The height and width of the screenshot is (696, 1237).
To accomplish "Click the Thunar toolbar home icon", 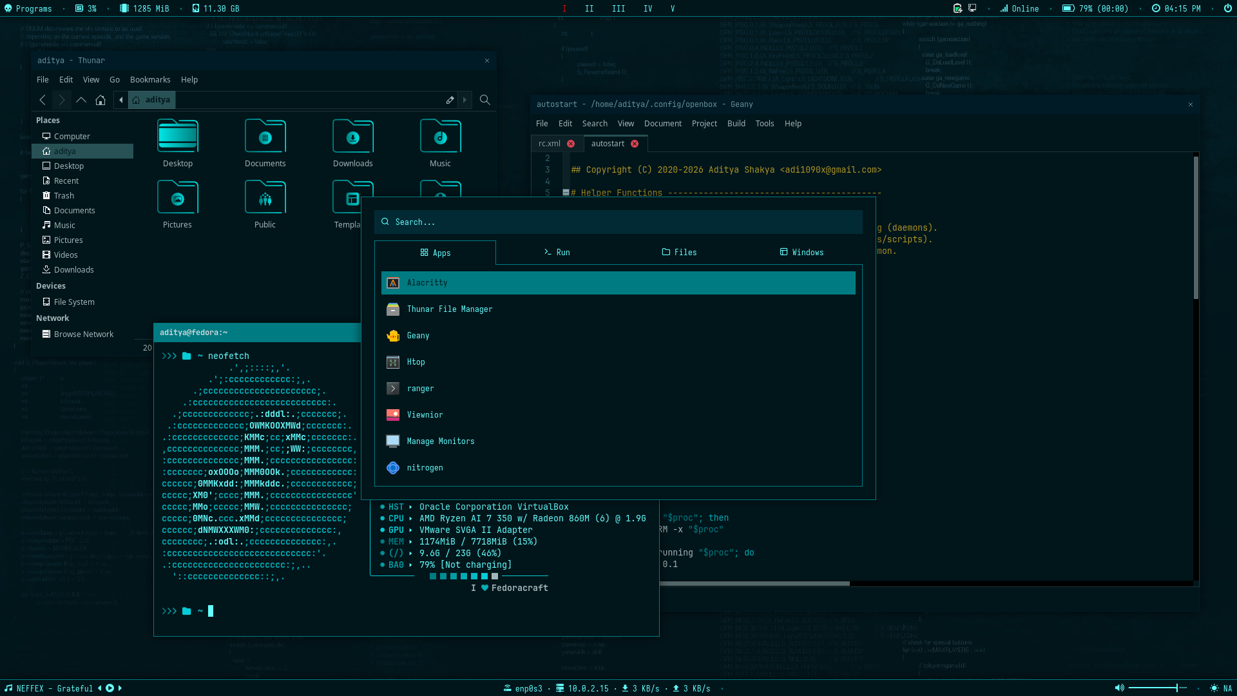I will (x=101, y=100).
